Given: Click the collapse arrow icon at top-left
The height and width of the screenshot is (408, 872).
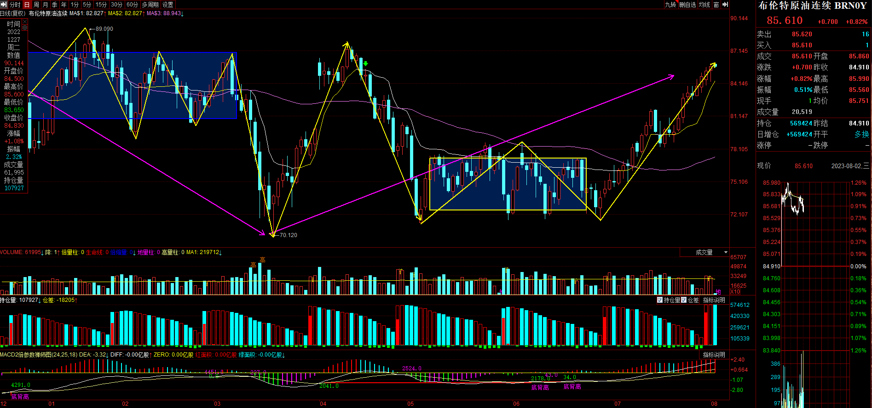Looking at the screenshot, I should [x=4, y=4].
